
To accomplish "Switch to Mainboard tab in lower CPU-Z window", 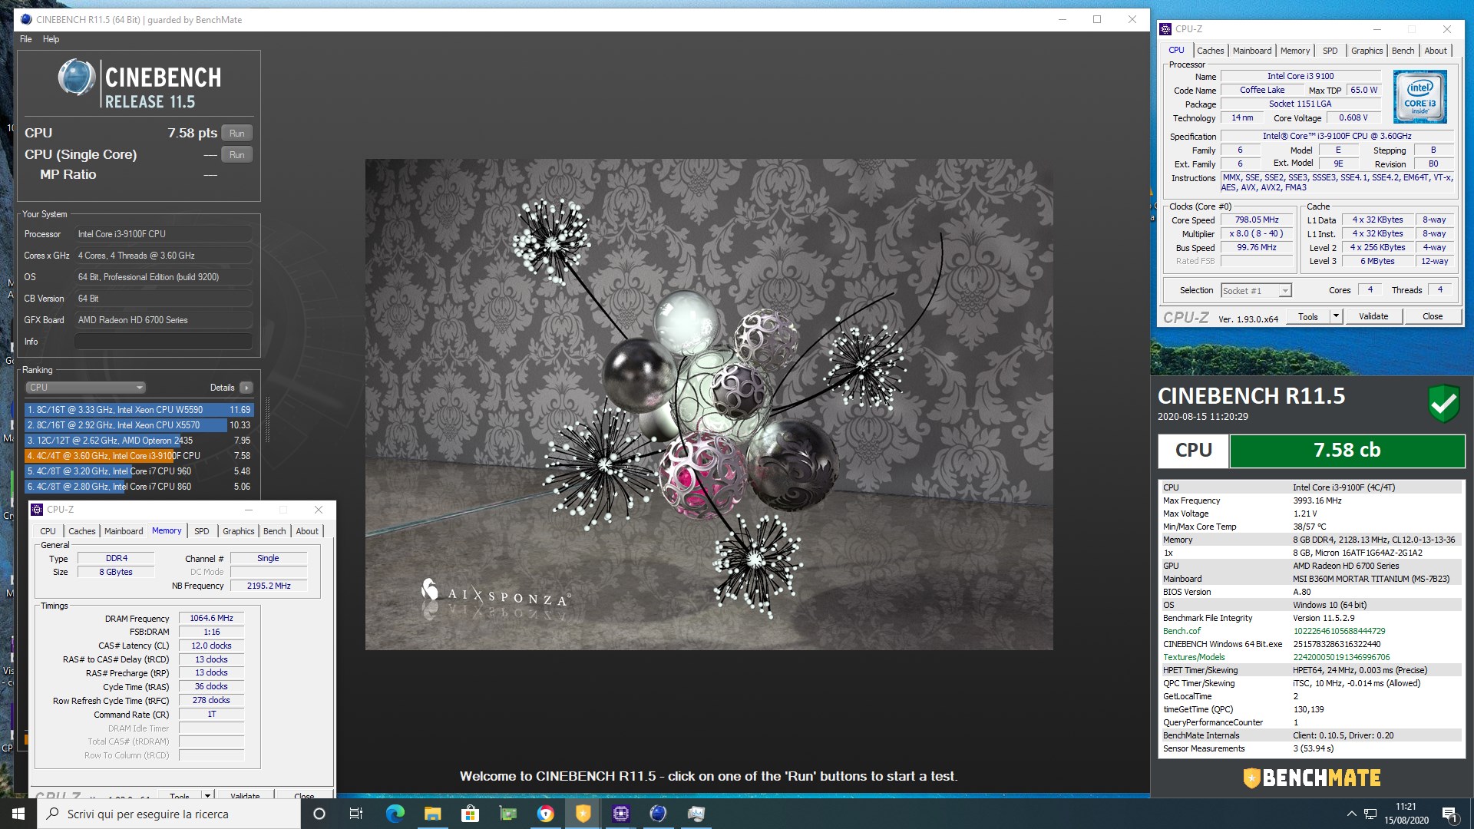I will pos(123,531).
